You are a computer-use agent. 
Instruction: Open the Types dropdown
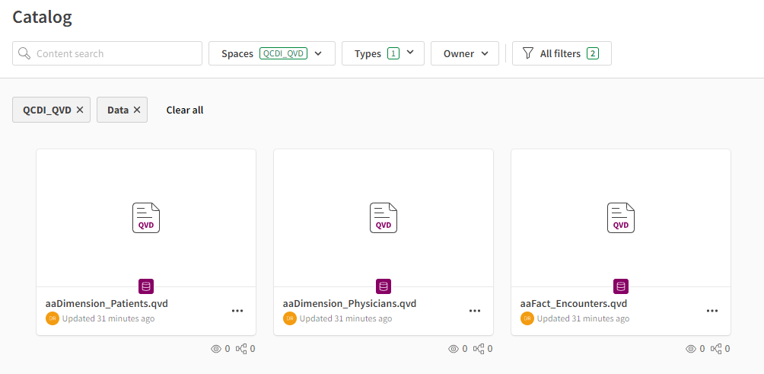coord(383,53)
